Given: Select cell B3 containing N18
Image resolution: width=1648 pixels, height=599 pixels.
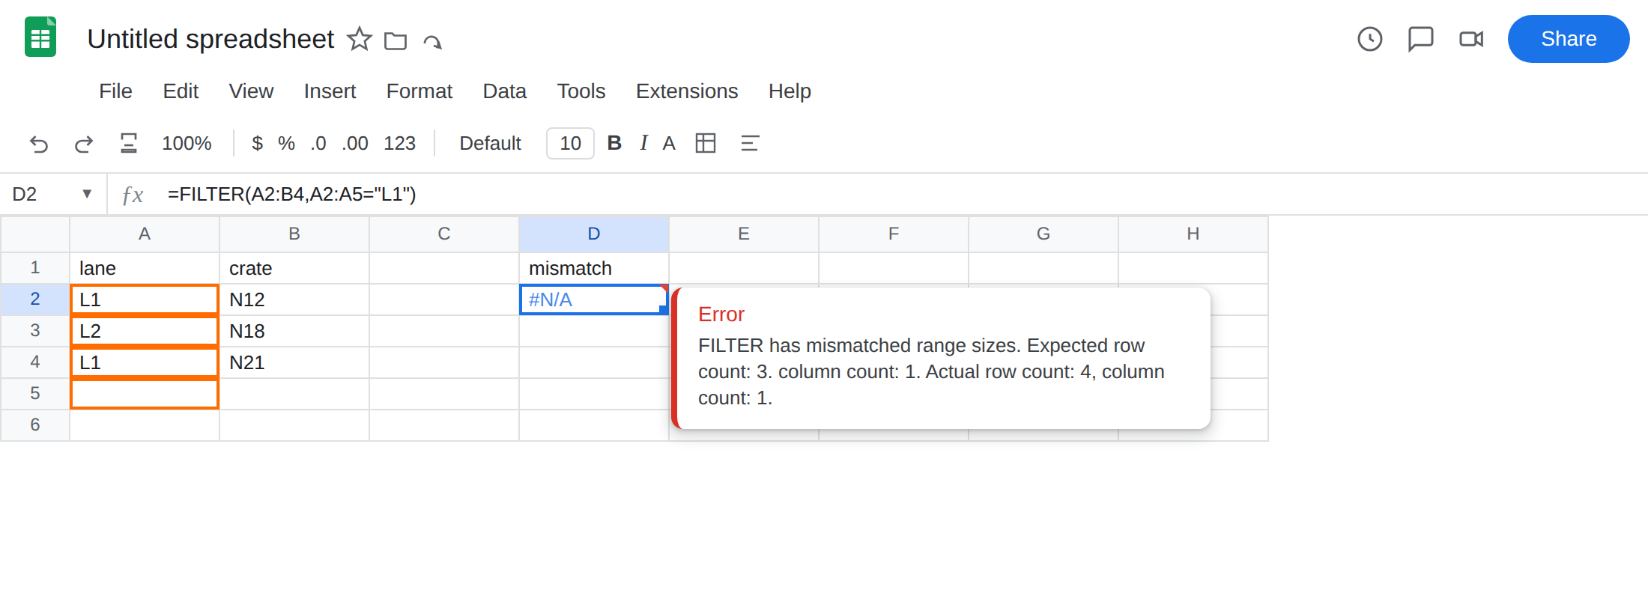Looking at the screenshot, I should click(294, 331).
